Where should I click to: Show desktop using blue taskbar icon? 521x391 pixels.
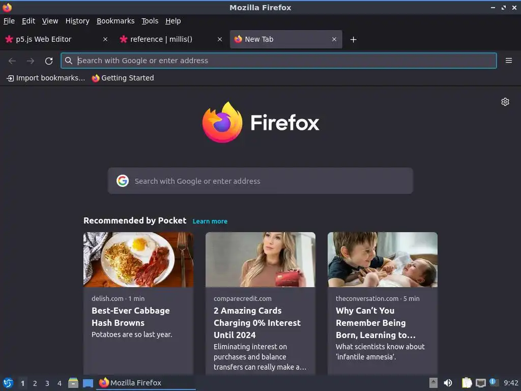[x=88, y=383]
